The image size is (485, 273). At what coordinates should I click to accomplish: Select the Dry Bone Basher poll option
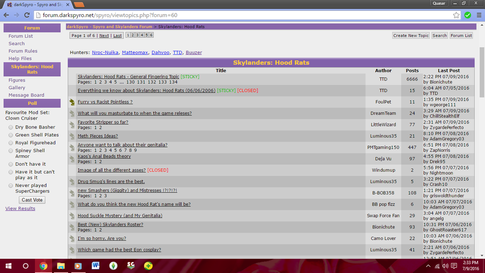click(x=9, y=128)
